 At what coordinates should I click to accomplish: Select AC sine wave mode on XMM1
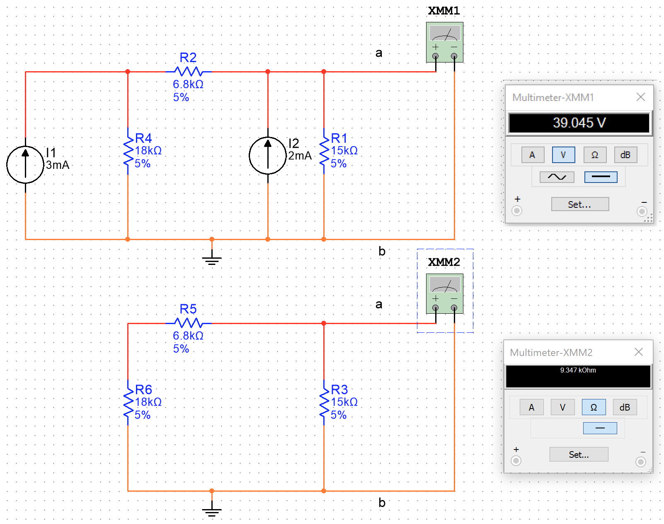click(557, 177)
